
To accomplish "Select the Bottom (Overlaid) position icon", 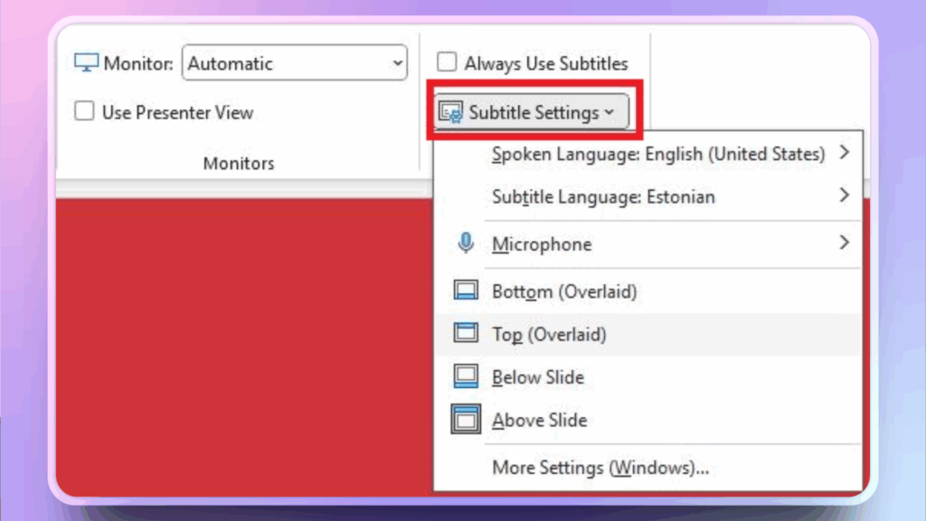I will click(x=466, y=291).
